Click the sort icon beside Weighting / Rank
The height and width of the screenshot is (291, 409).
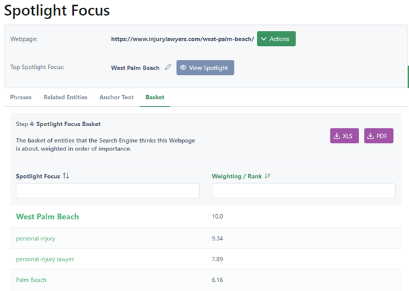point(266,176)
